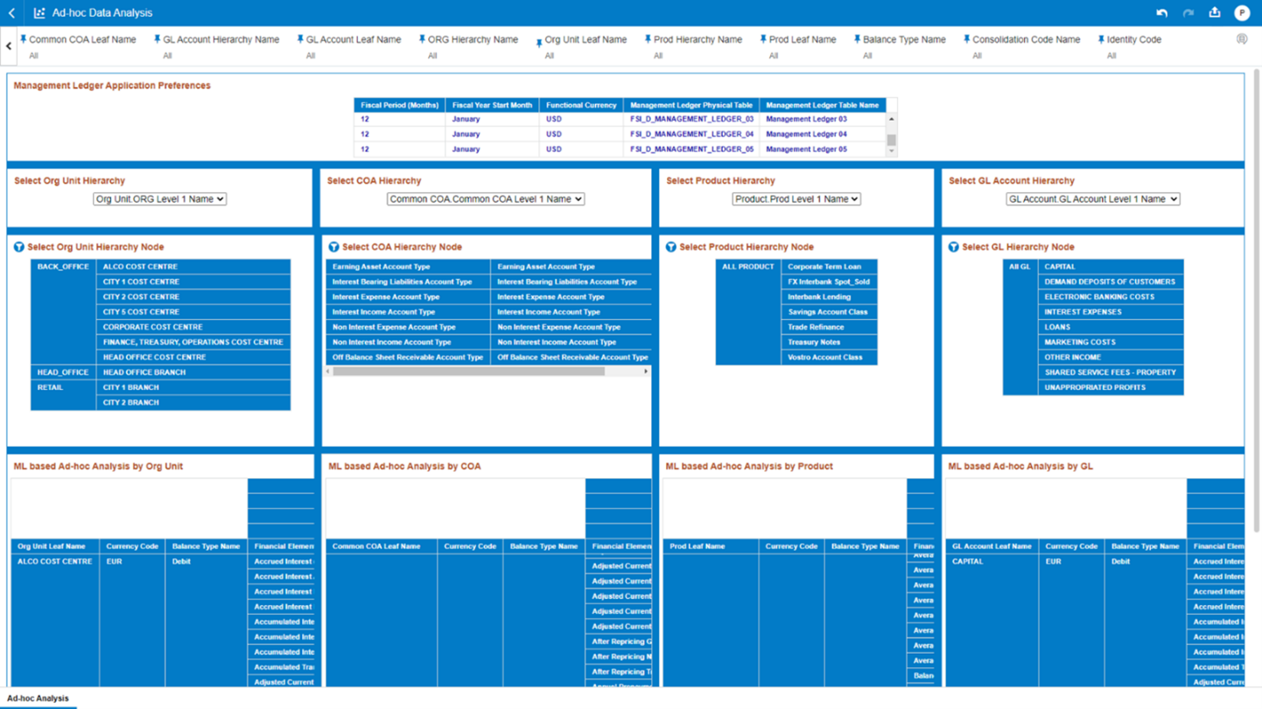1262x709 pixels.
Task: Collapse the filter bar using the left chevron
Action: click(8, 45)
